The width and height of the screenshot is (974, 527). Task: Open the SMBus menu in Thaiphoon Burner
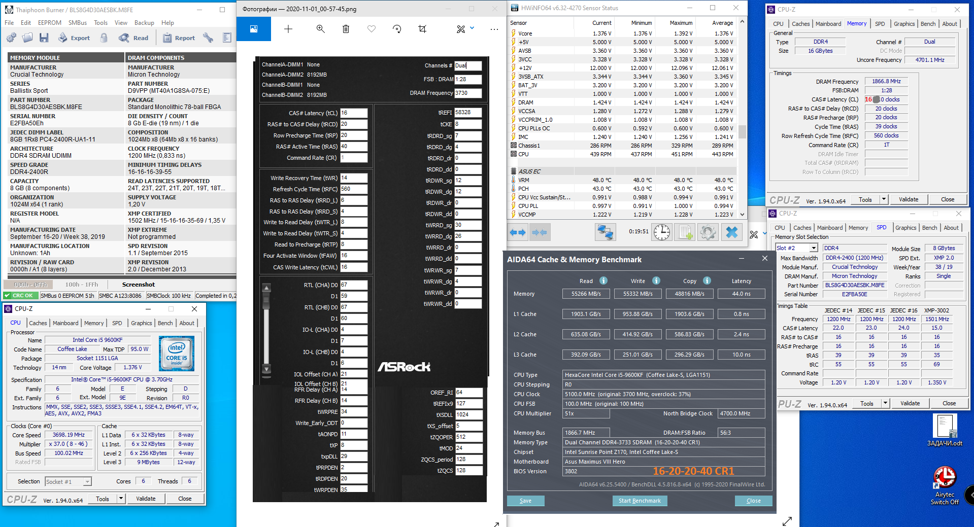78,23
